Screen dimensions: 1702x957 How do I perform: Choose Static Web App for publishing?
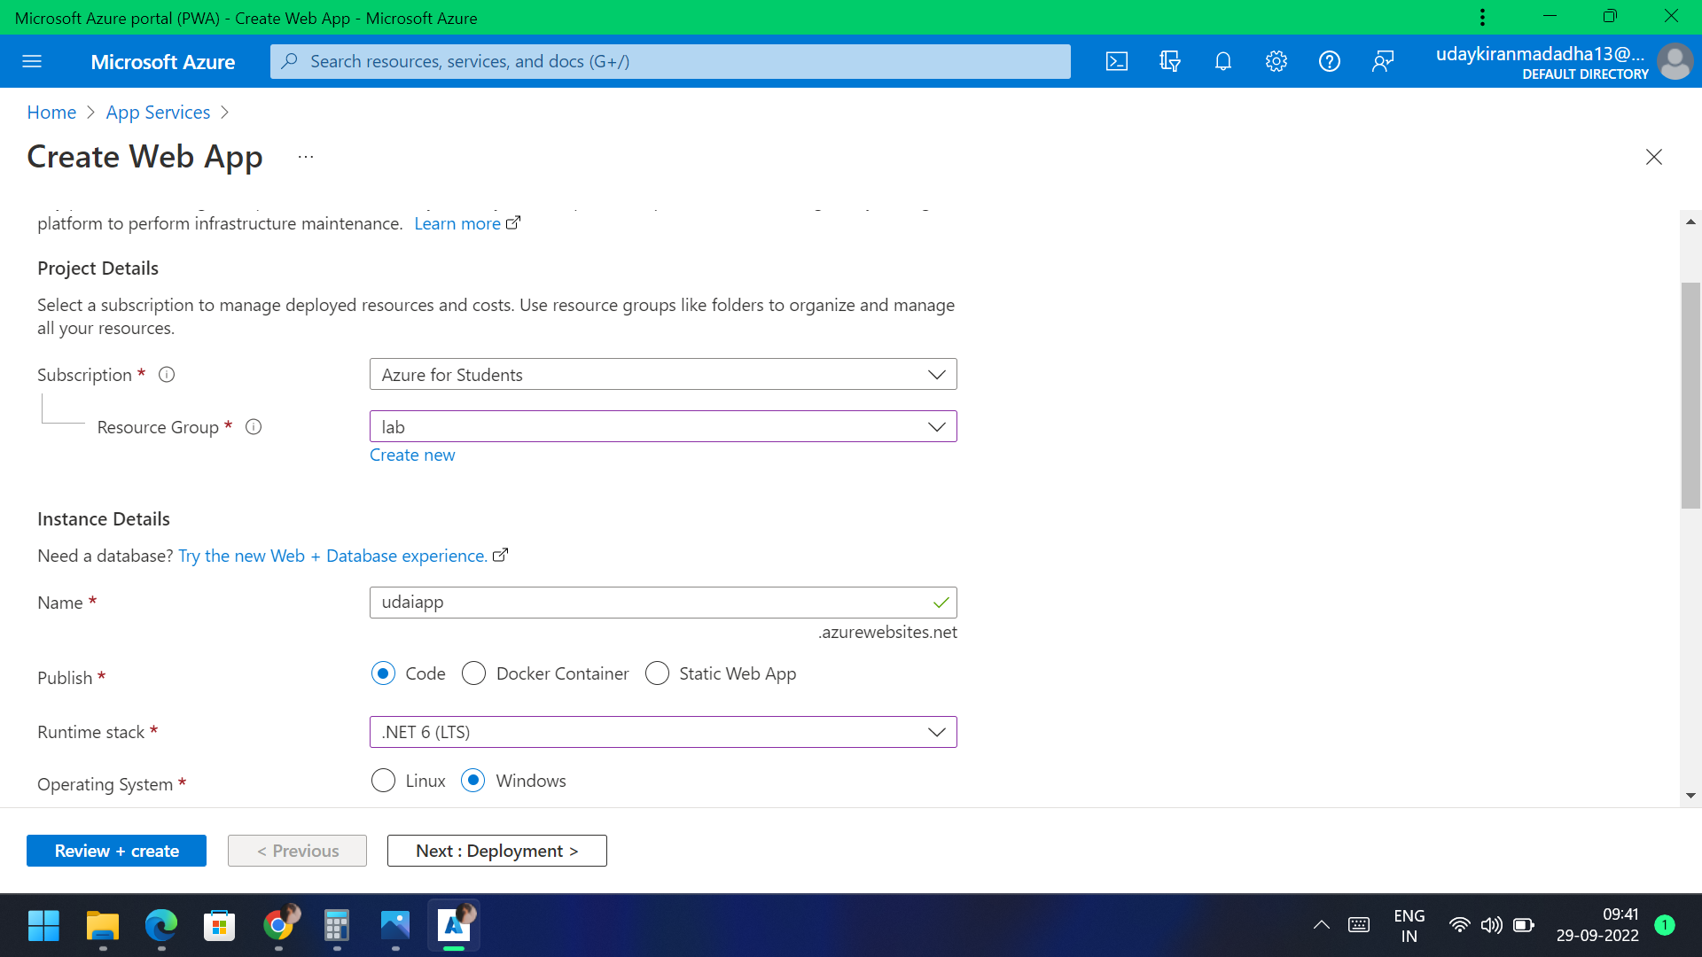pos(657,673)
